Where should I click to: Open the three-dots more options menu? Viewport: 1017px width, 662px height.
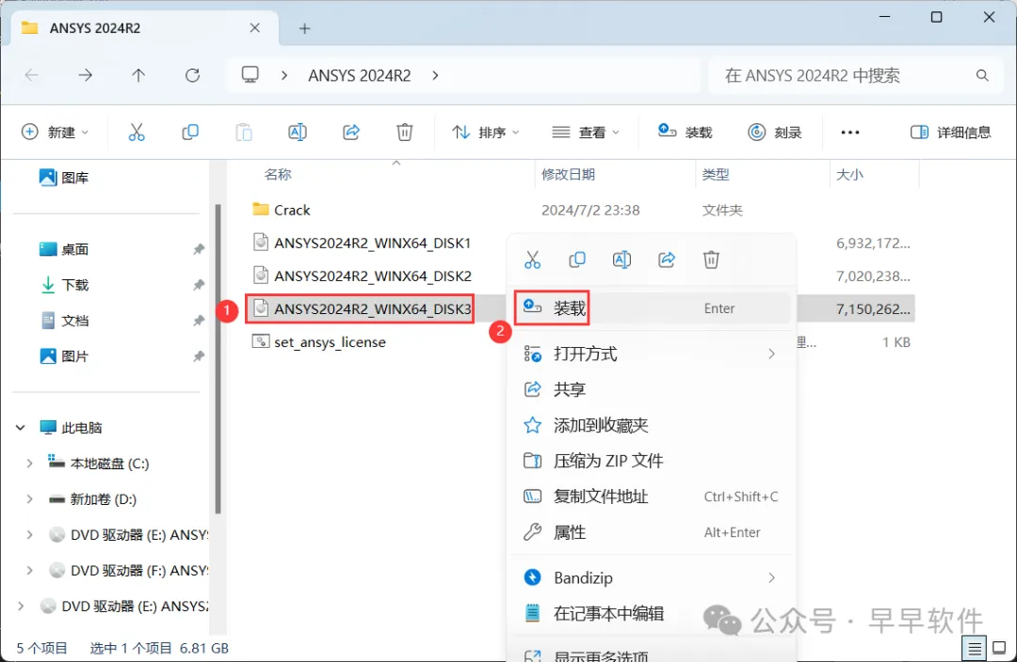pos(849,133)
